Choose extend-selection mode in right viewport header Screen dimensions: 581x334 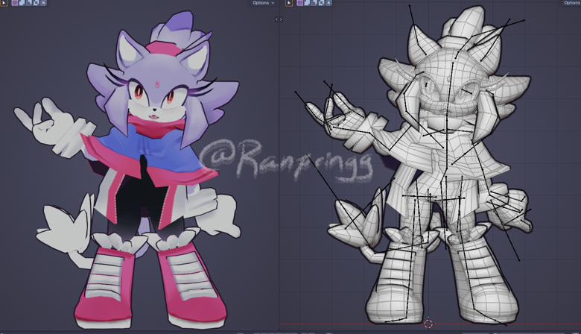click(x=307, y=3)
